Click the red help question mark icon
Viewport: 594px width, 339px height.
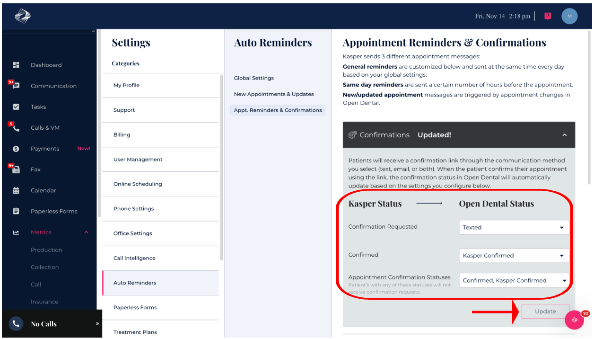point(548,16)
